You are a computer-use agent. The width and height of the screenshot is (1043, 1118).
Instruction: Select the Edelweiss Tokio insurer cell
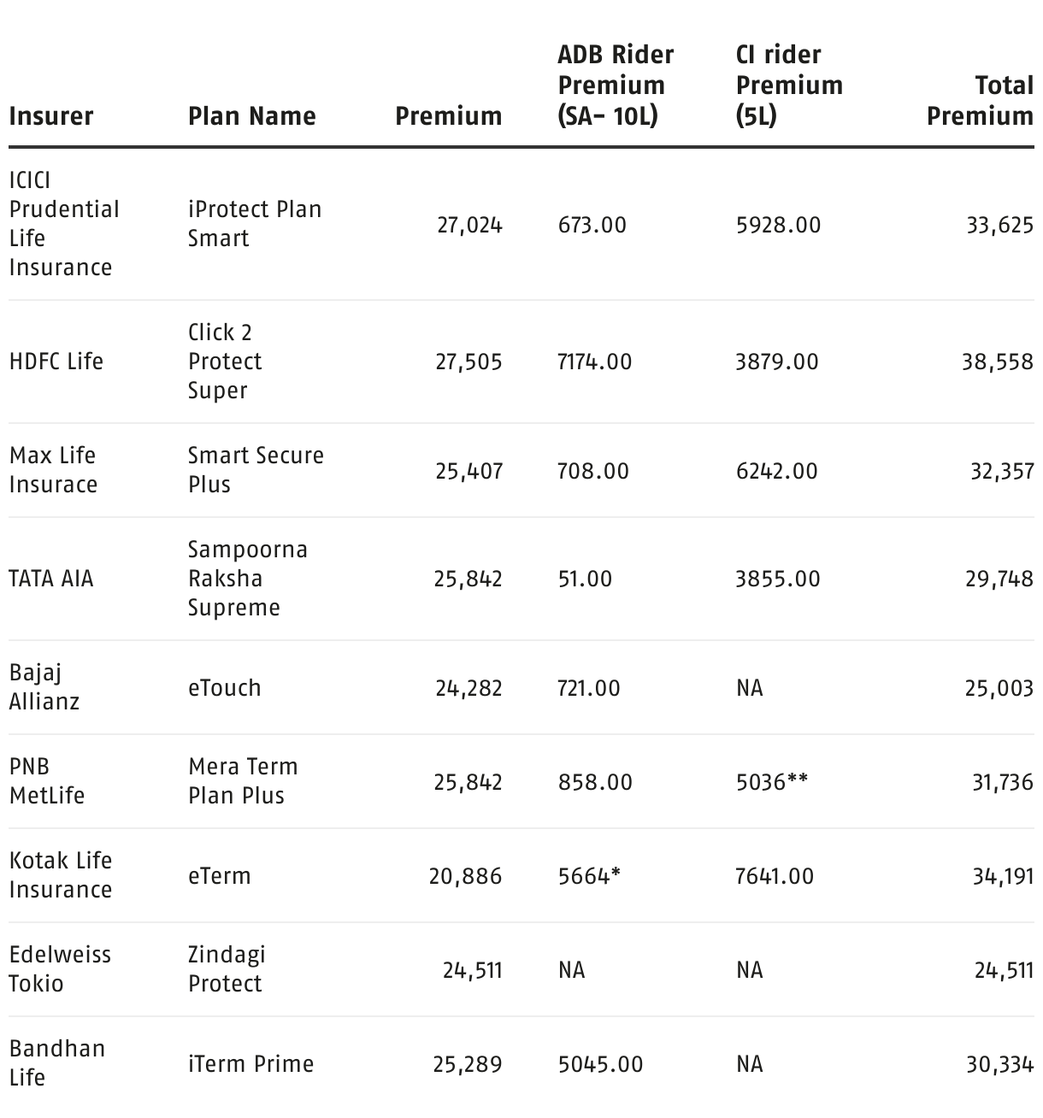(60, 968)
